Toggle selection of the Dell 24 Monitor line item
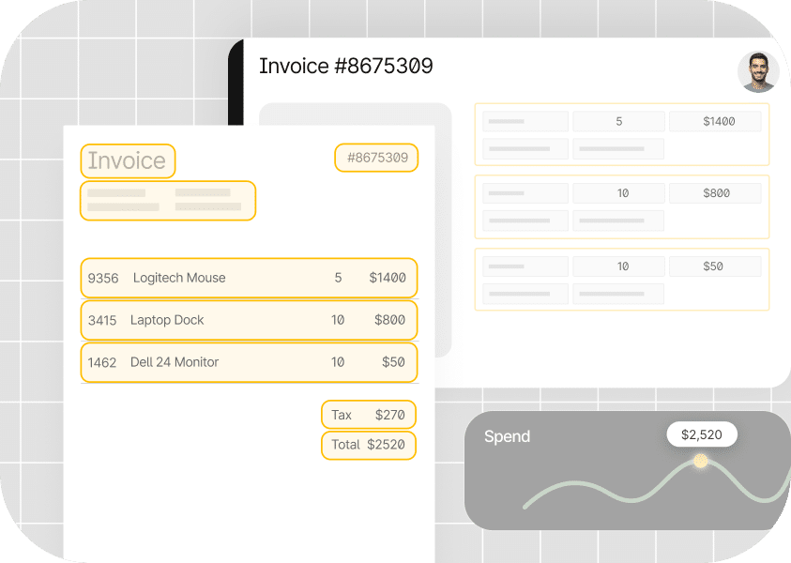This screenshot has width=791, height=563. pyautogui.click(x=248, y=362)
